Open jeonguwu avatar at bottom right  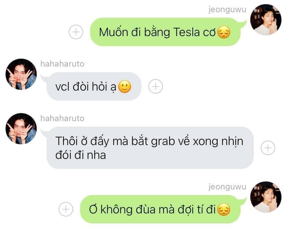tap(266, 197)
